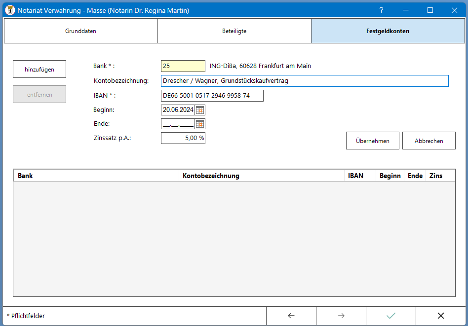The width and height of the screenshot is (468, 326).
Task: Click the Übernehmen button
Action: pyautogui.click(x=373, y=141)
